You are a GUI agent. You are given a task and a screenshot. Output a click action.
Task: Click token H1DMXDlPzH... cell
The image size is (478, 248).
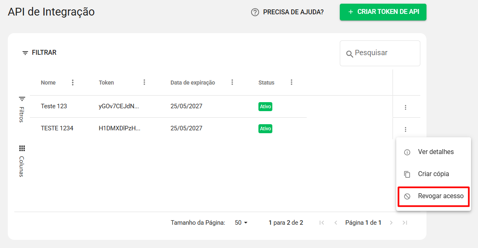pos(119,128)
